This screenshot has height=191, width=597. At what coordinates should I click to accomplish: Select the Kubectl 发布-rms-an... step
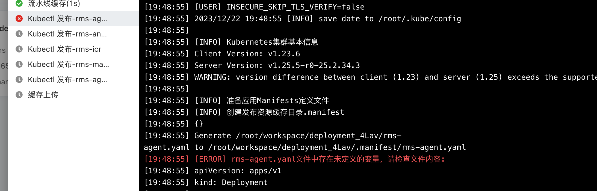74,34
